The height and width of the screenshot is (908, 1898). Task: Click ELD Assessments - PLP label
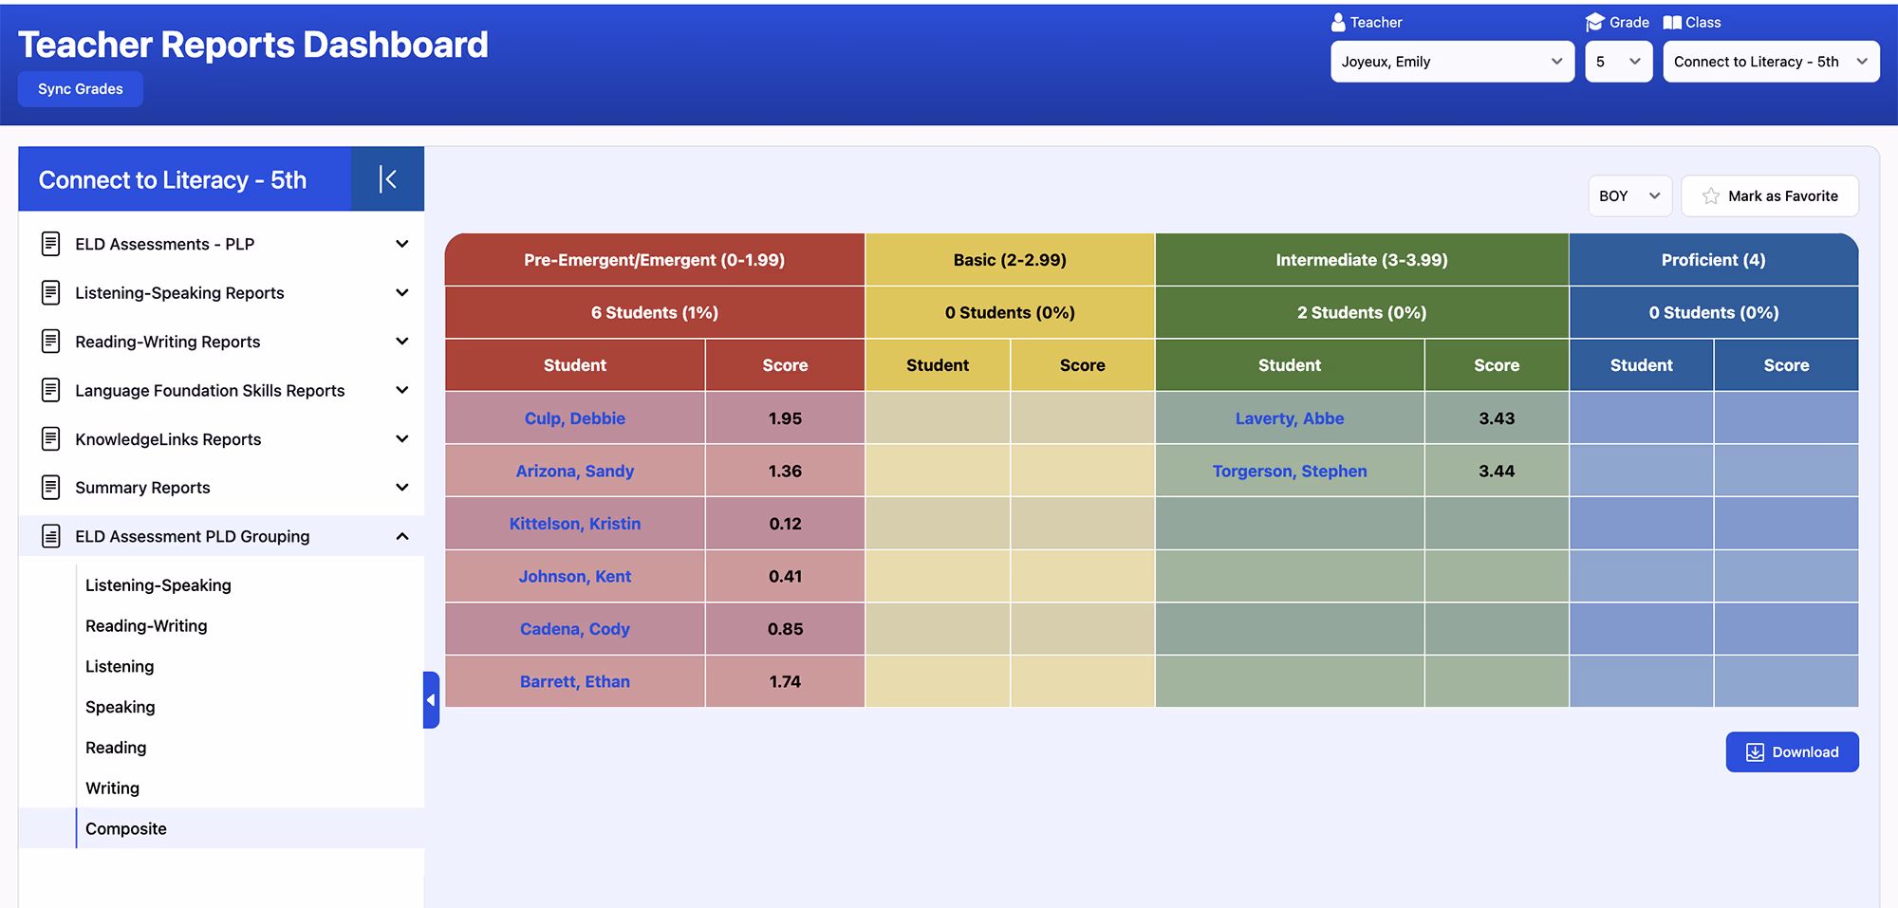[x=165, y=244]
